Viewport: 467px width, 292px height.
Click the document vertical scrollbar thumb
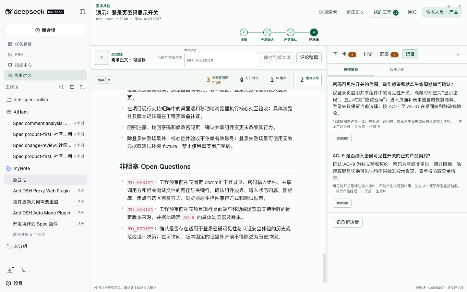coord(324,268)
